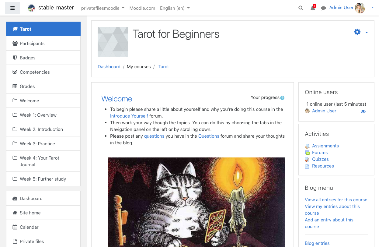Click Add an entry about this course
Viewport: 379px width, 247px height.
329,223
